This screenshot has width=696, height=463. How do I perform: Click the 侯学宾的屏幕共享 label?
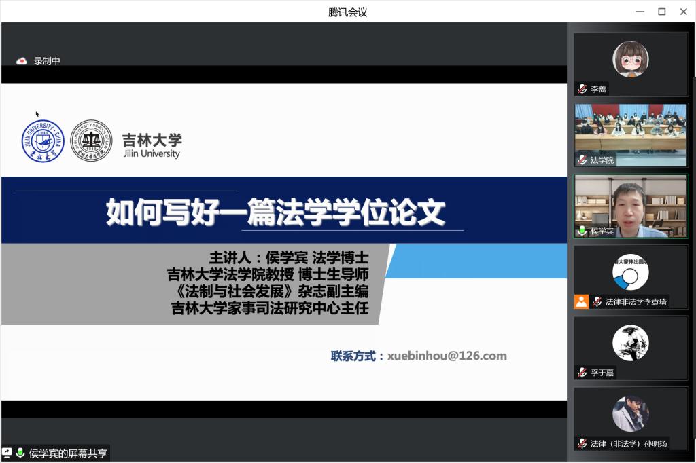tap(68, 453)
